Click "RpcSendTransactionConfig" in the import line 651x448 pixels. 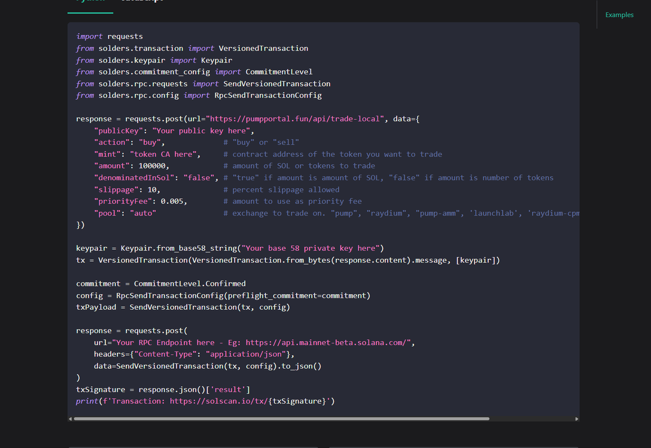click(268, 95)
